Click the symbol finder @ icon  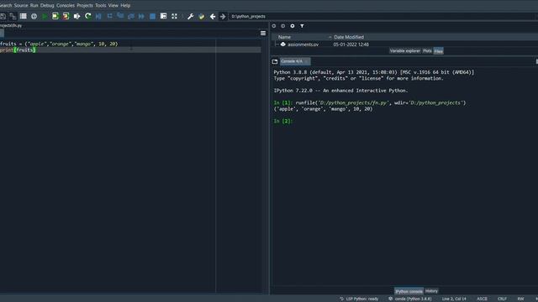pyautogui.click(x=34, y=16)
